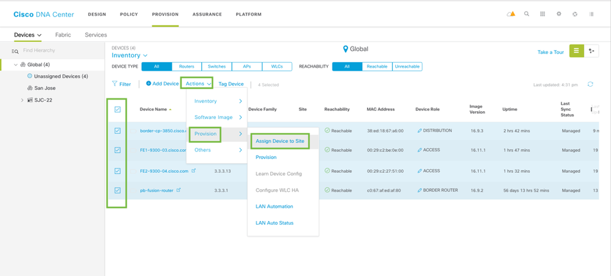Open the apps grid icon in header
611x276 pixels.
(542, 14)
